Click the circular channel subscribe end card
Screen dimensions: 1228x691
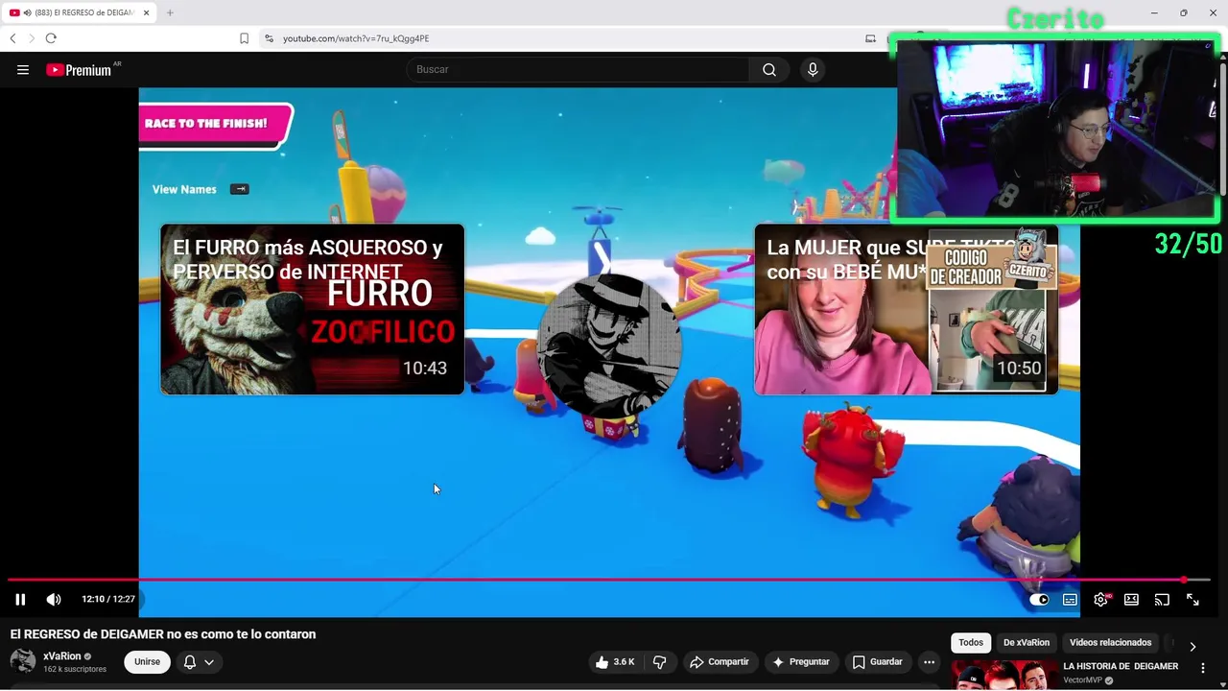(610, 345)
